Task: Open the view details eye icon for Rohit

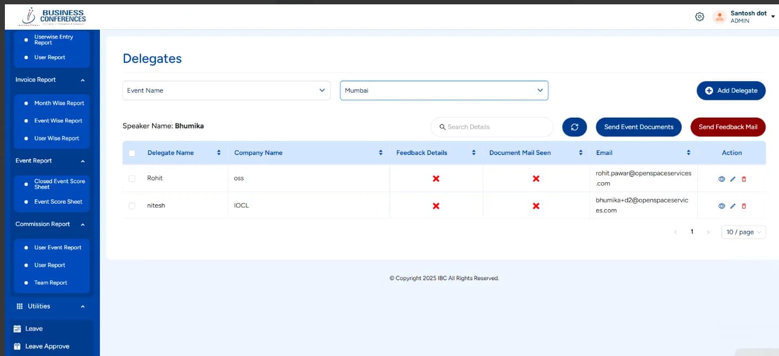Action: pyautogui.click(x=721, y=178)
